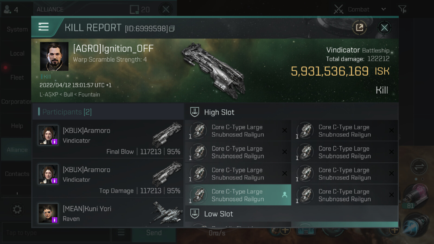Tap the chat message input field
434x244 pixels.
56,233
